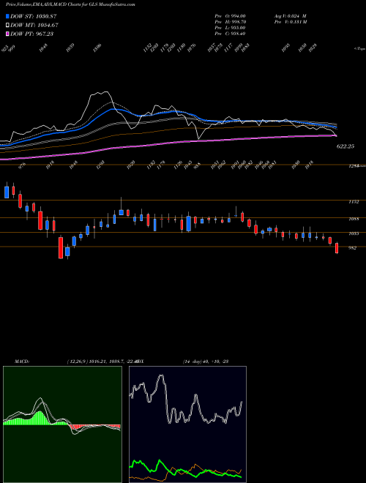
Task: Select the DOW PT: 967.23 label
Action: pyautogui.click(x=31, y=34)
